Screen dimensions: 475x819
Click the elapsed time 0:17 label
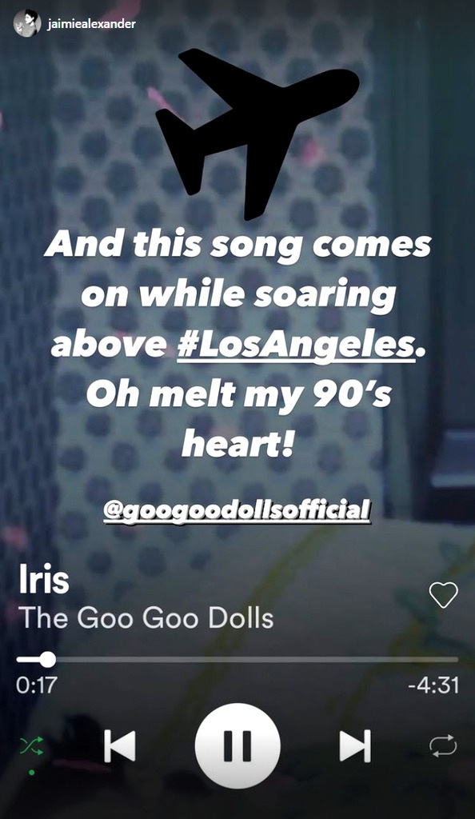[37, 685]
